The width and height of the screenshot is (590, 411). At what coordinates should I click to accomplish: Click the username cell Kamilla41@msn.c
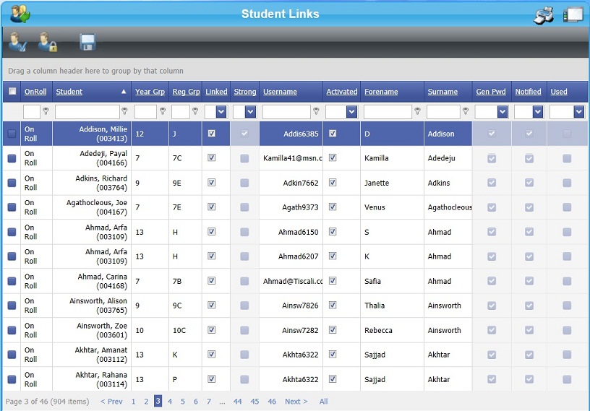[292, 158]
